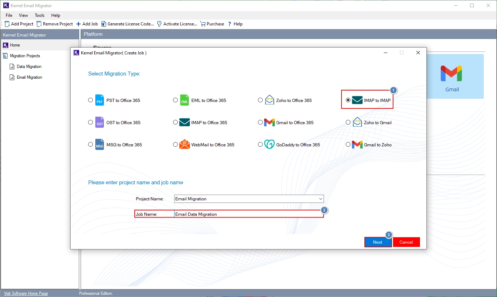Open the View menu

(x=24, y=15)
